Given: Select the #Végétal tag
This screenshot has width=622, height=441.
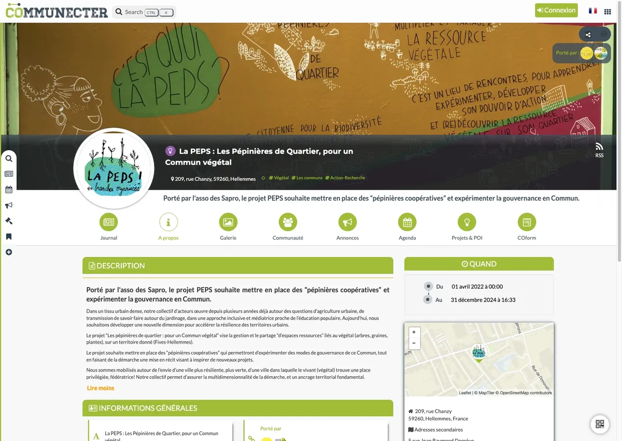Looking at the screenshot, I should (x=279, y=178).
